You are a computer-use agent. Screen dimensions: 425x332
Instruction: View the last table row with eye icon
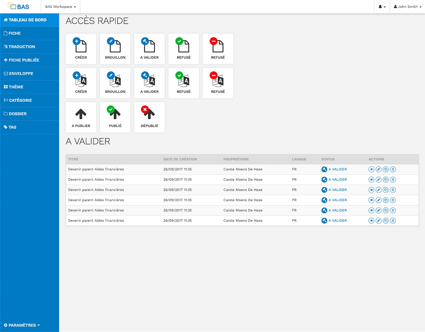coord(371,221)
